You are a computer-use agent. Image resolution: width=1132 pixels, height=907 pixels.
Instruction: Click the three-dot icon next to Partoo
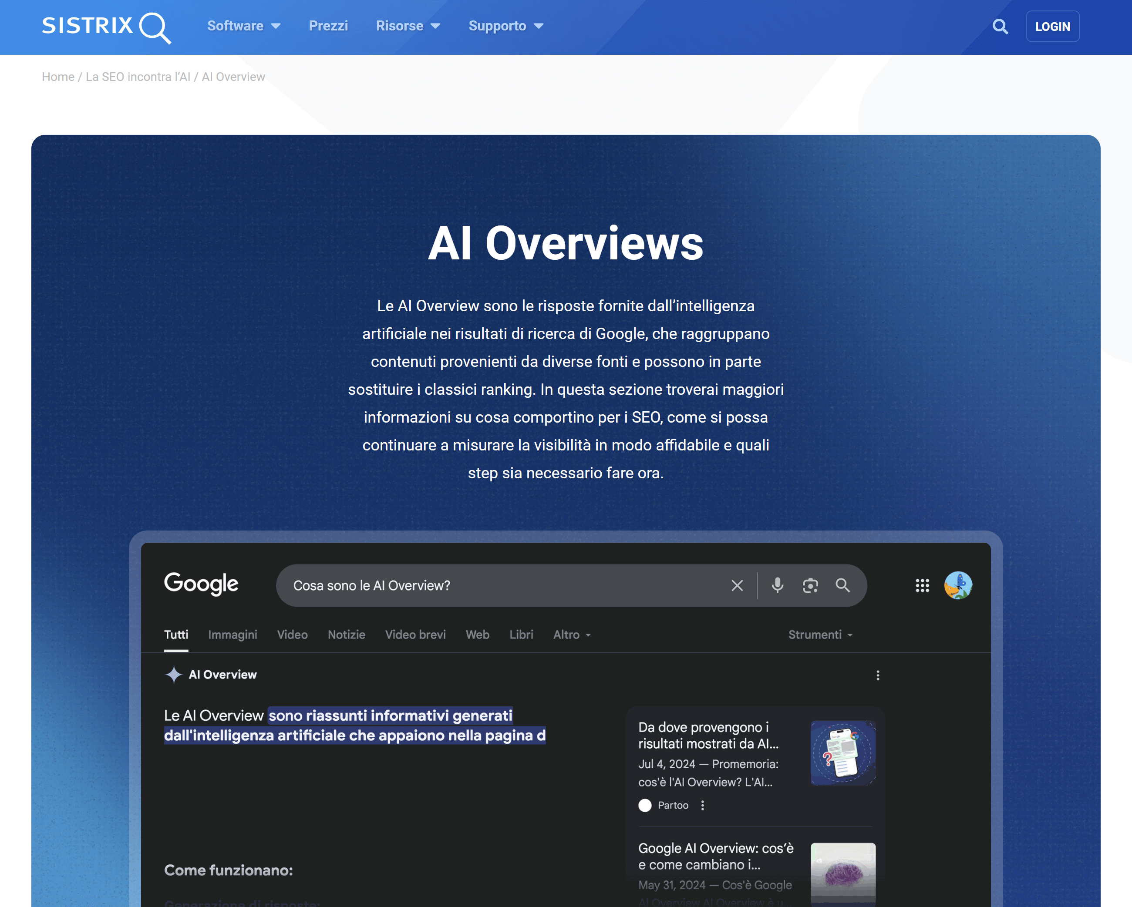703,805
